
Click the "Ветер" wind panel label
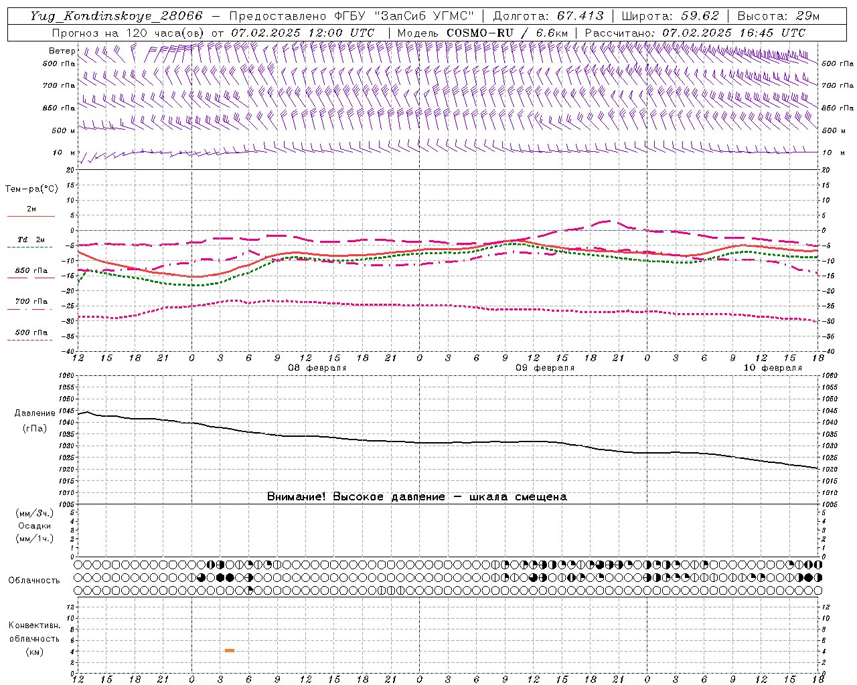coord(62,51)
